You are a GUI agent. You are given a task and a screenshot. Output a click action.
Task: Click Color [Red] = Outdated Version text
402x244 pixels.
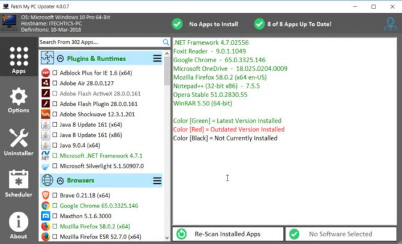tap(229, 129)
